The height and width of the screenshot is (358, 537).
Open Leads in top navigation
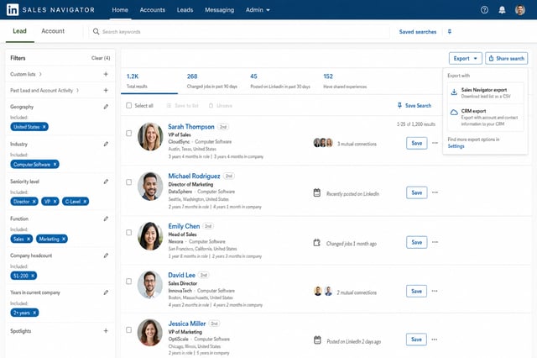tap(185, 10)
